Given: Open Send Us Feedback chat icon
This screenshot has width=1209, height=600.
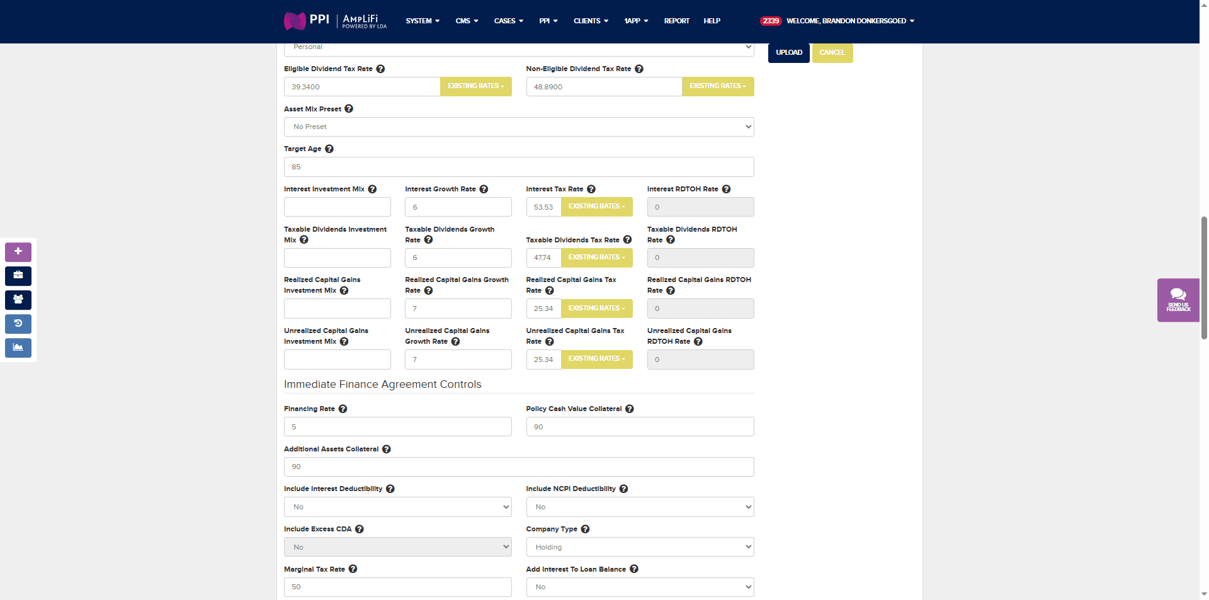Looking at the screenshot, I should (x=1178, y=300).
